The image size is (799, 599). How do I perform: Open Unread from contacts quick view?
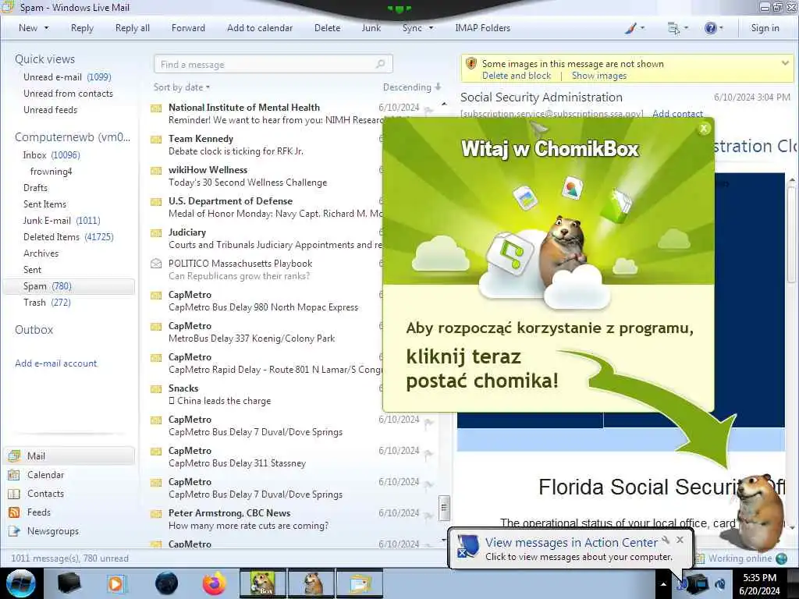[69, 94]
